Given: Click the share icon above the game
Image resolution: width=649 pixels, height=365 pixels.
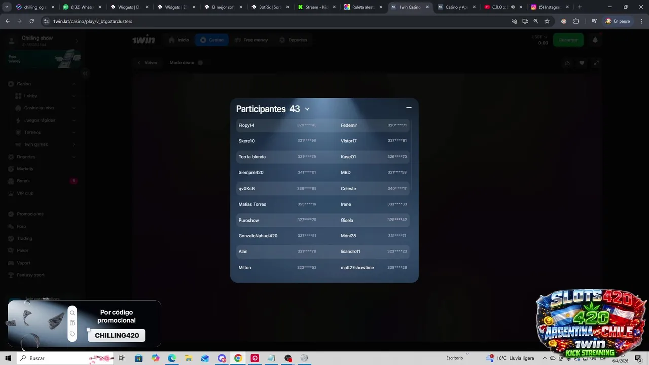Looking at the screenshot, I should coord(567,63).
